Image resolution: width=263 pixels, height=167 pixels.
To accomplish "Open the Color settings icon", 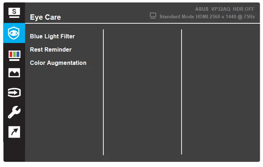I will click(14, 54).
